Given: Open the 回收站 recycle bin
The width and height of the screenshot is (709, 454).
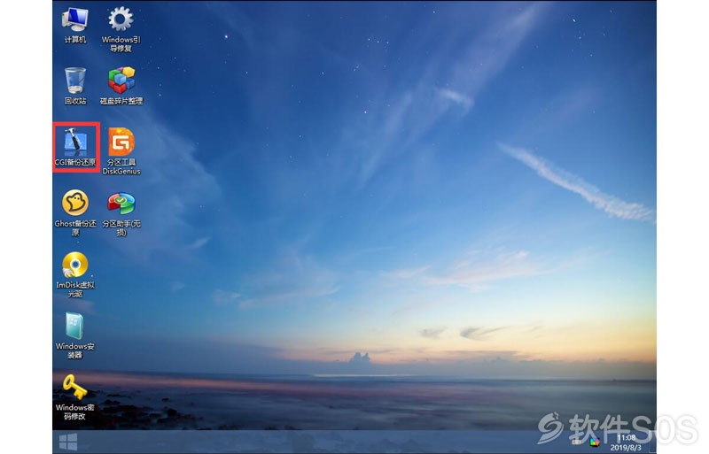Looking at the screenshot, I should [75, 86].
